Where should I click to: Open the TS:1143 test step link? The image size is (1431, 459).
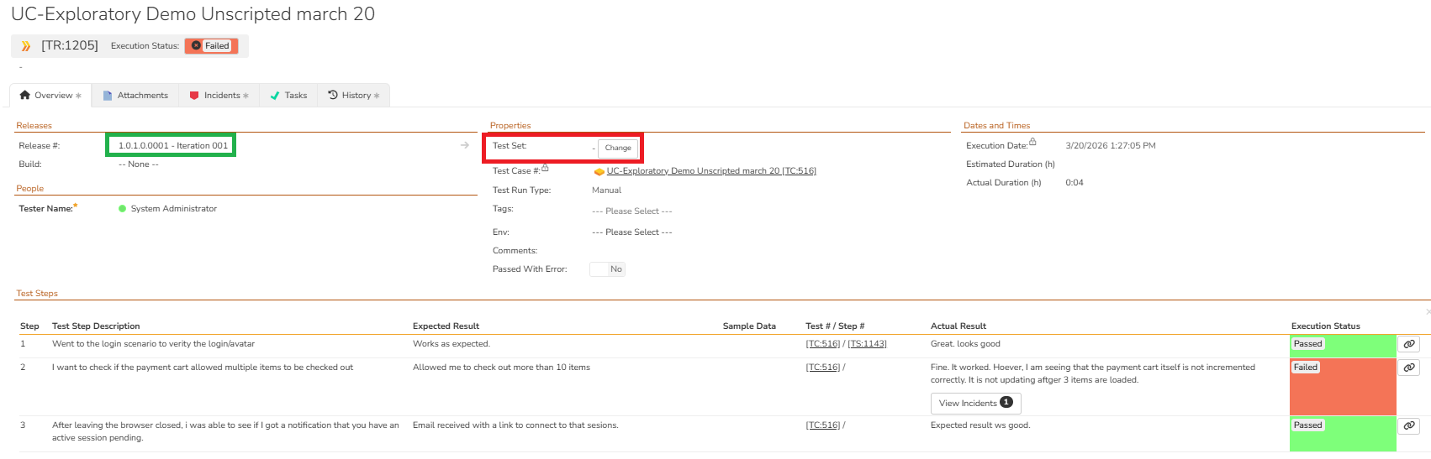(867, 344)
